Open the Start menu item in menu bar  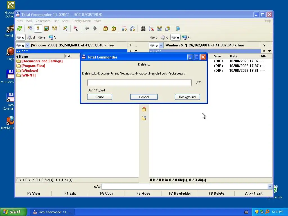pyautogui.click(x=98, y=21)
